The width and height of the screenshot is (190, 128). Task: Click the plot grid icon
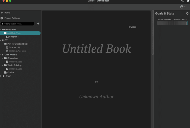pyautogui.click(x=5, y=44)
